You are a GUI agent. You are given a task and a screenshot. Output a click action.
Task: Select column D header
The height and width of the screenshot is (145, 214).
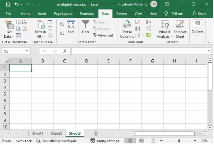87,61
